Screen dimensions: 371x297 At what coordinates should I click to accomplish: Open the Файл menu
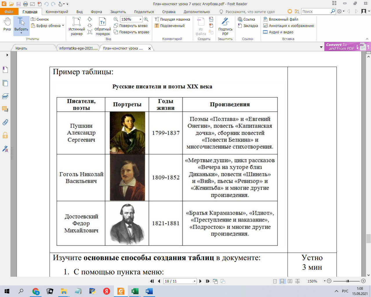click(9, 12)
